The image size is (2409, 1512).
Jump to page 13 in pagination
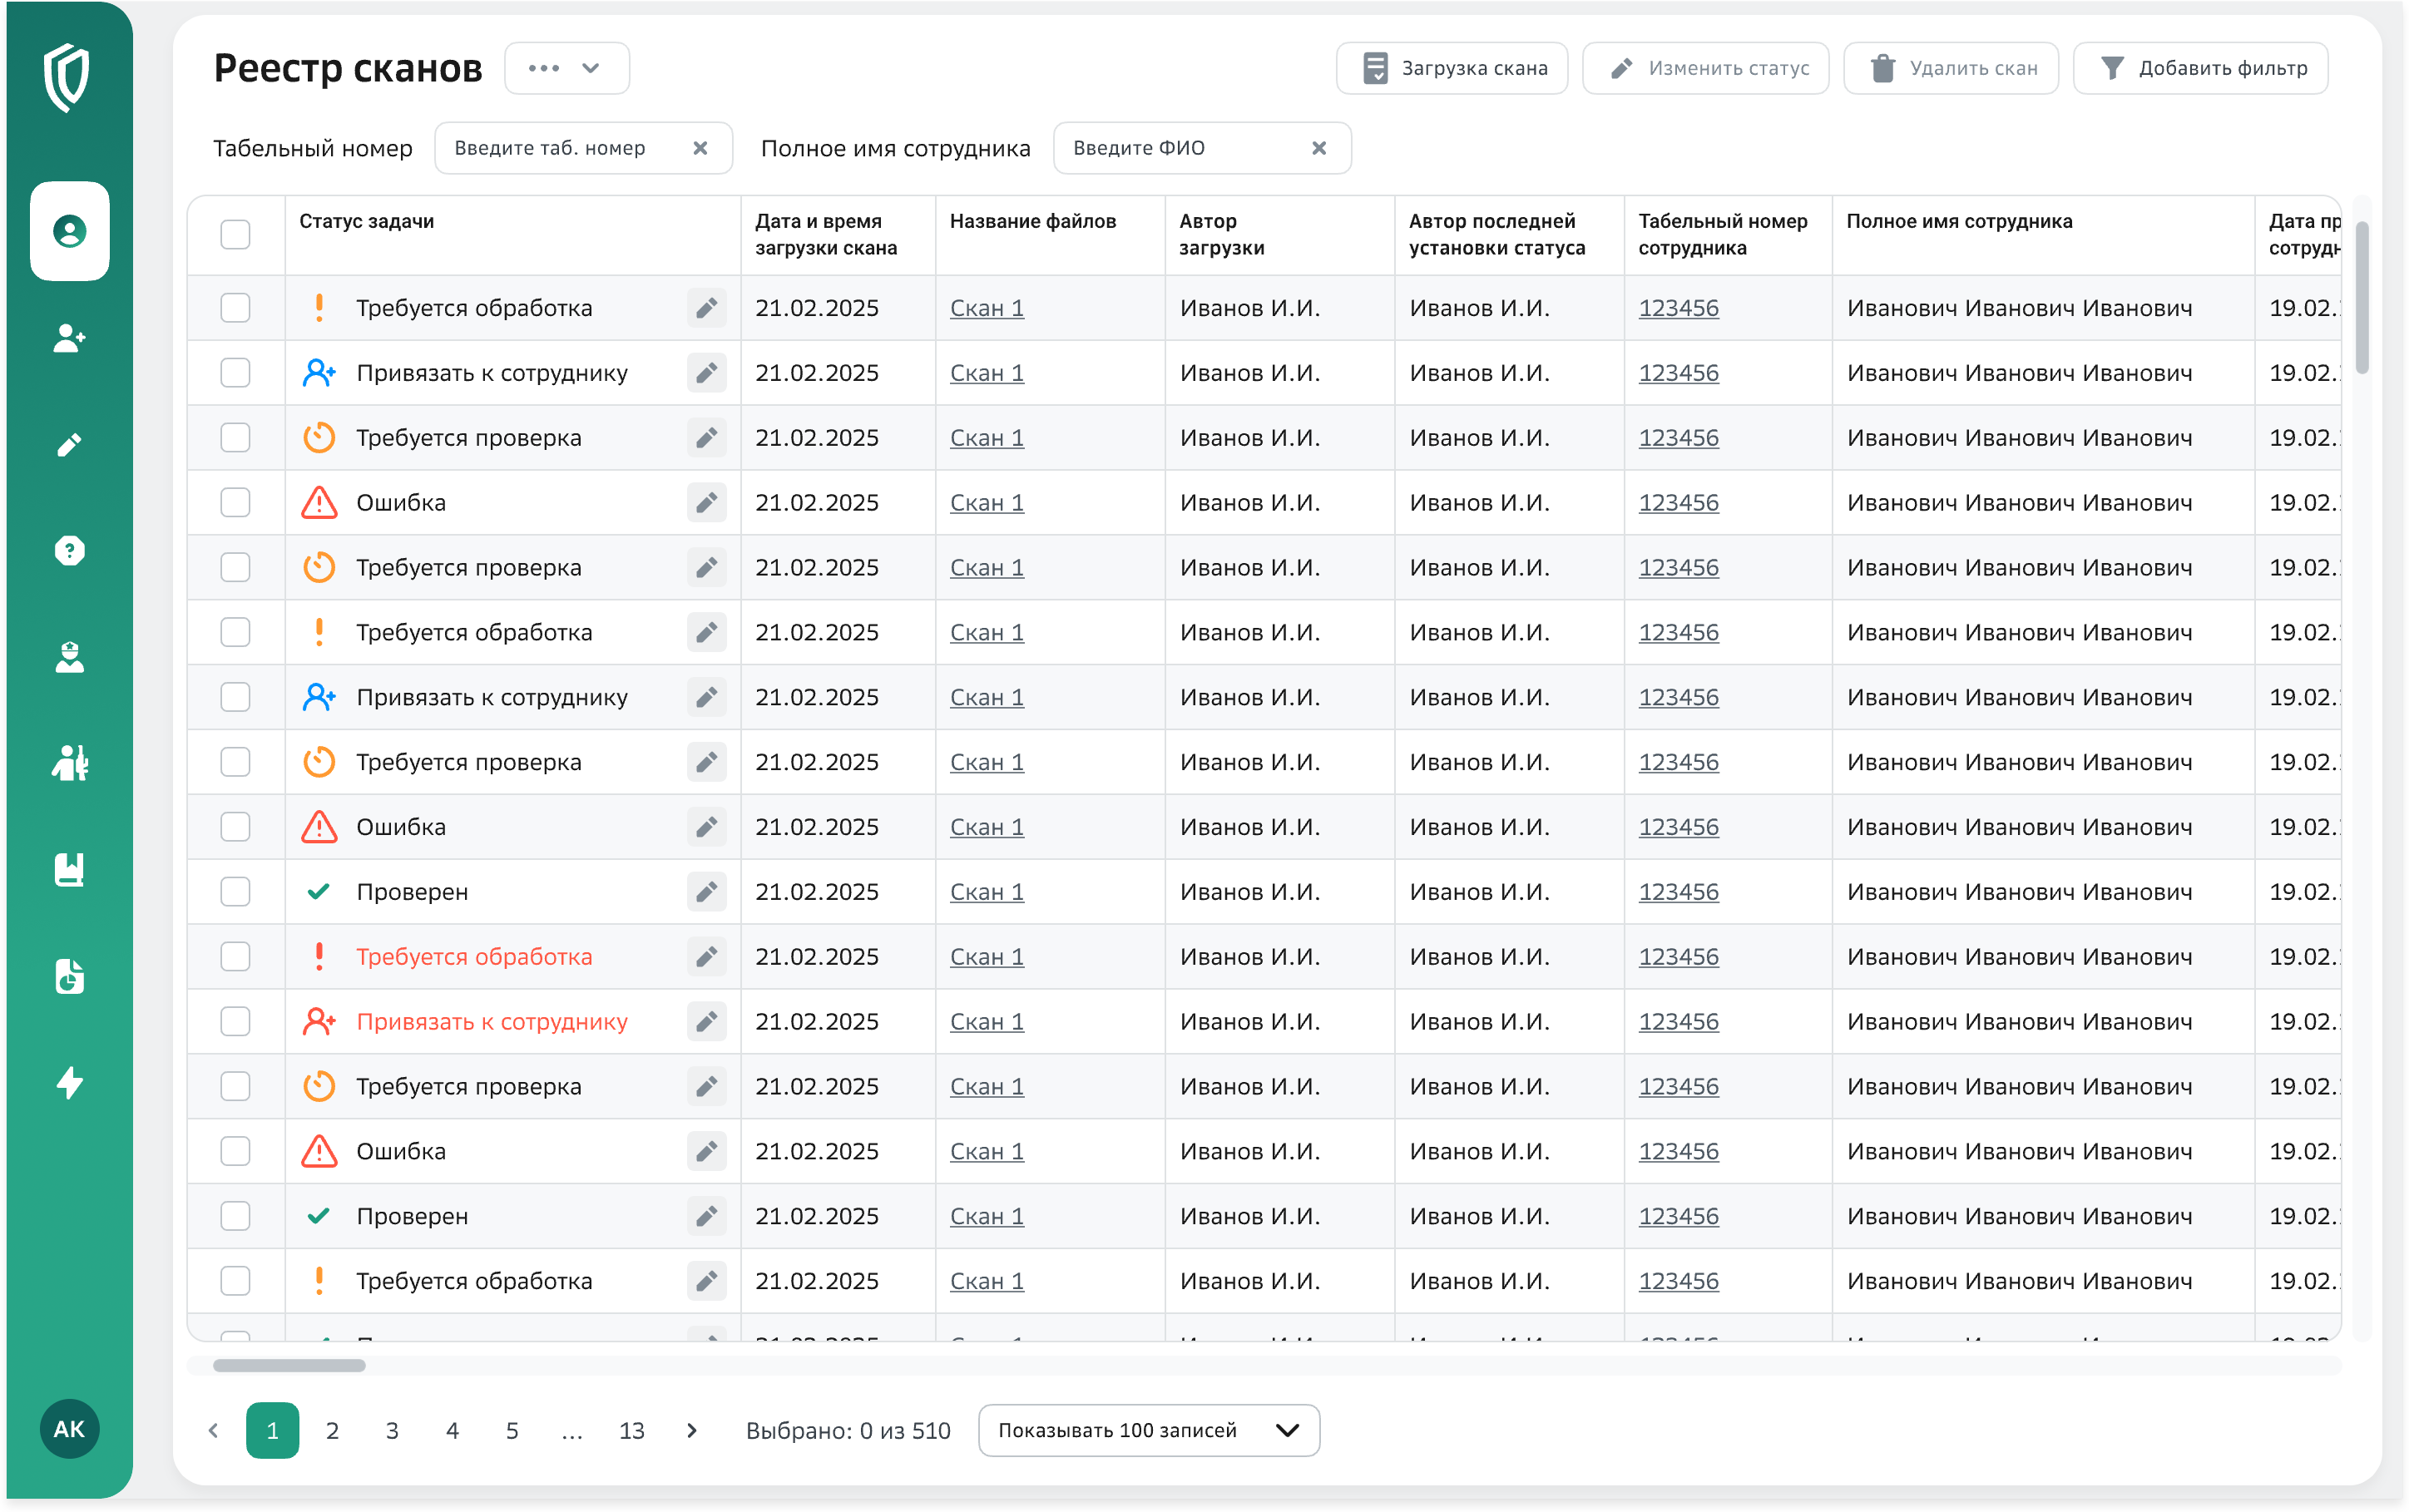pos(631,1430)
